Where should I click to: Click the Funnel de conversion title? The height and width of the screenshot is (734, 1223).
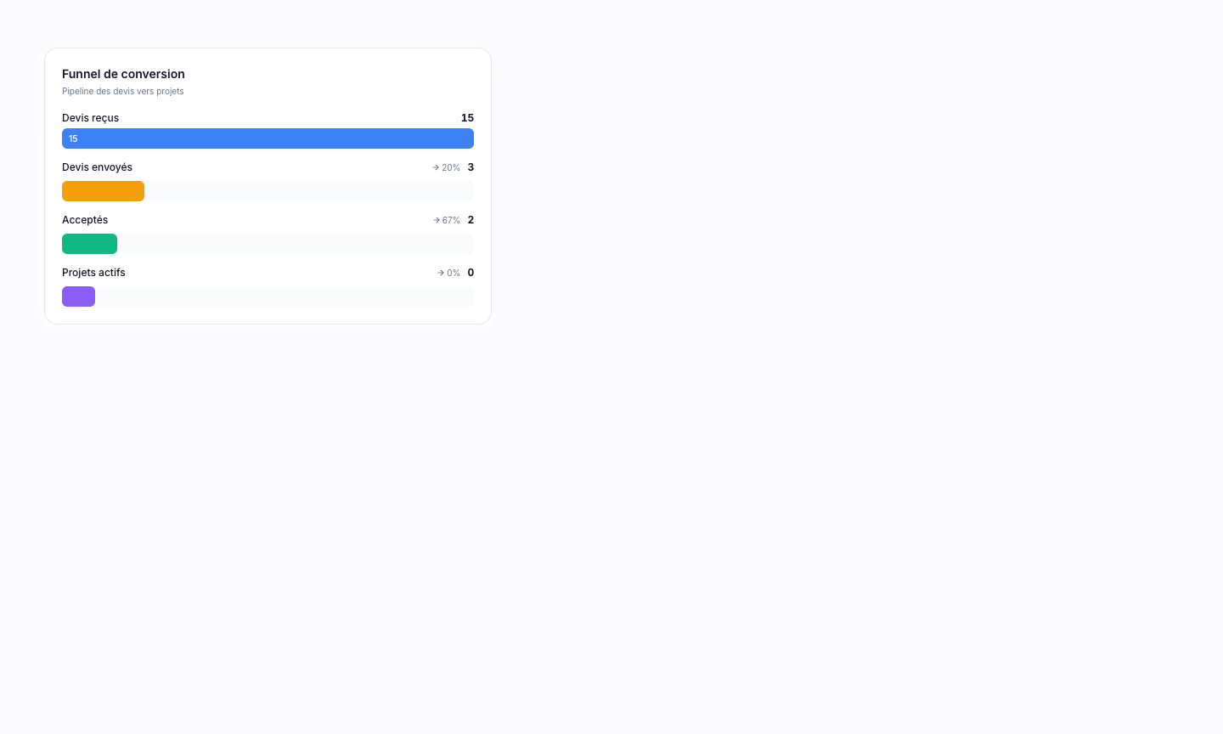pyautogui.click(x=123, y=74)
